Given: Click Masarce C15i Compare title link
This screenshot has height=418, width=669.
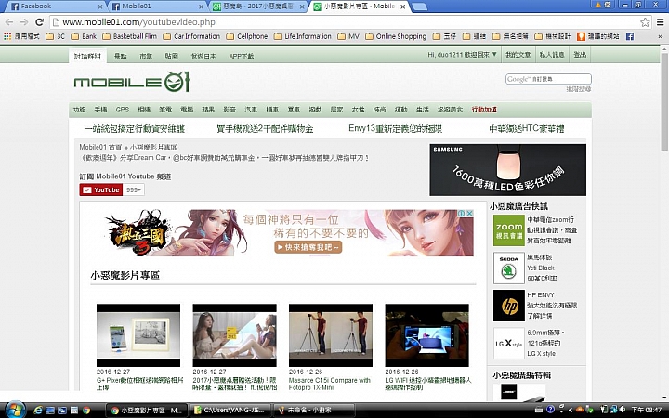Looking at the screenshot, I should 329,384.
